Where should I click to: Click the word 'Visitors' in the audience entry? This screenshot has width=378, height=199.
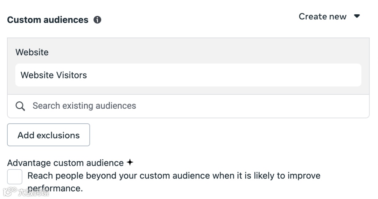(x=71, y=75)
